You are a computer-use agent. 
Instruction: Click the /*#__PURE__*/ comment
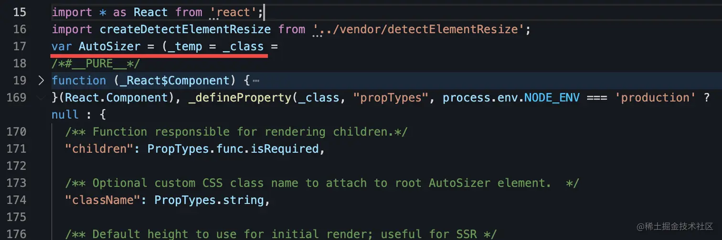coord(96,63)
